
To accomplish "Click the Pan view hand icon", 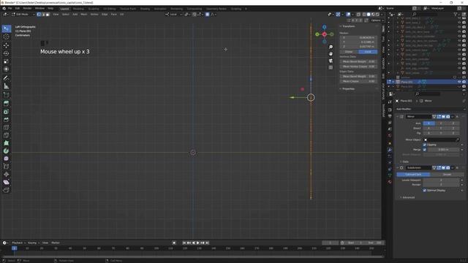I will click(x=331, y=53).
